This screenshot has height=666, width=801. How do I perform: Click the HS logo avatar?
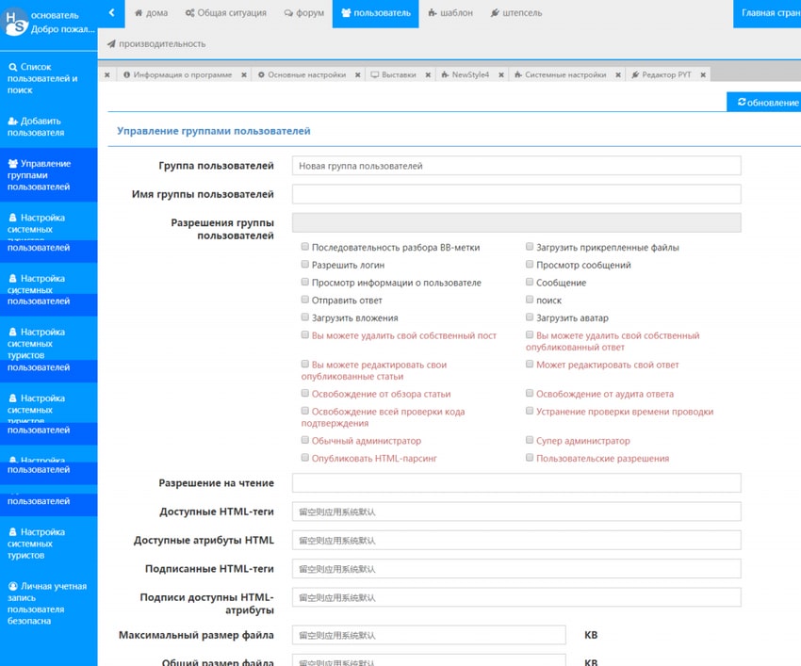coord(15,22)
